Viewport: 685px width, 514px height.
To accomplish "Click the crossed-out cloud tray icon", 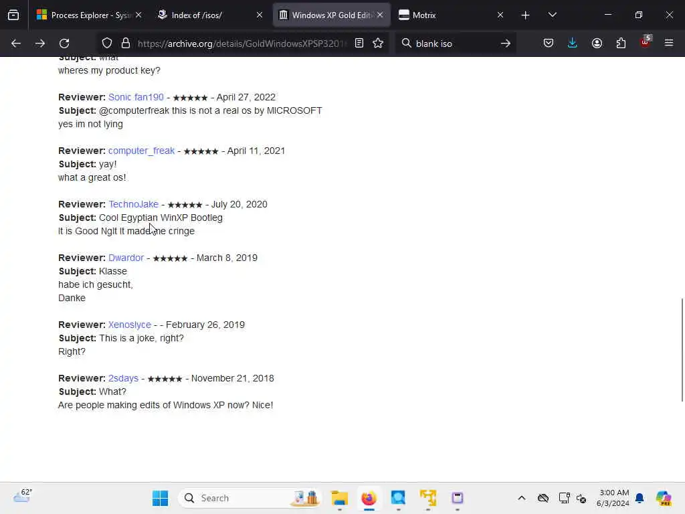I will [543, 498].
